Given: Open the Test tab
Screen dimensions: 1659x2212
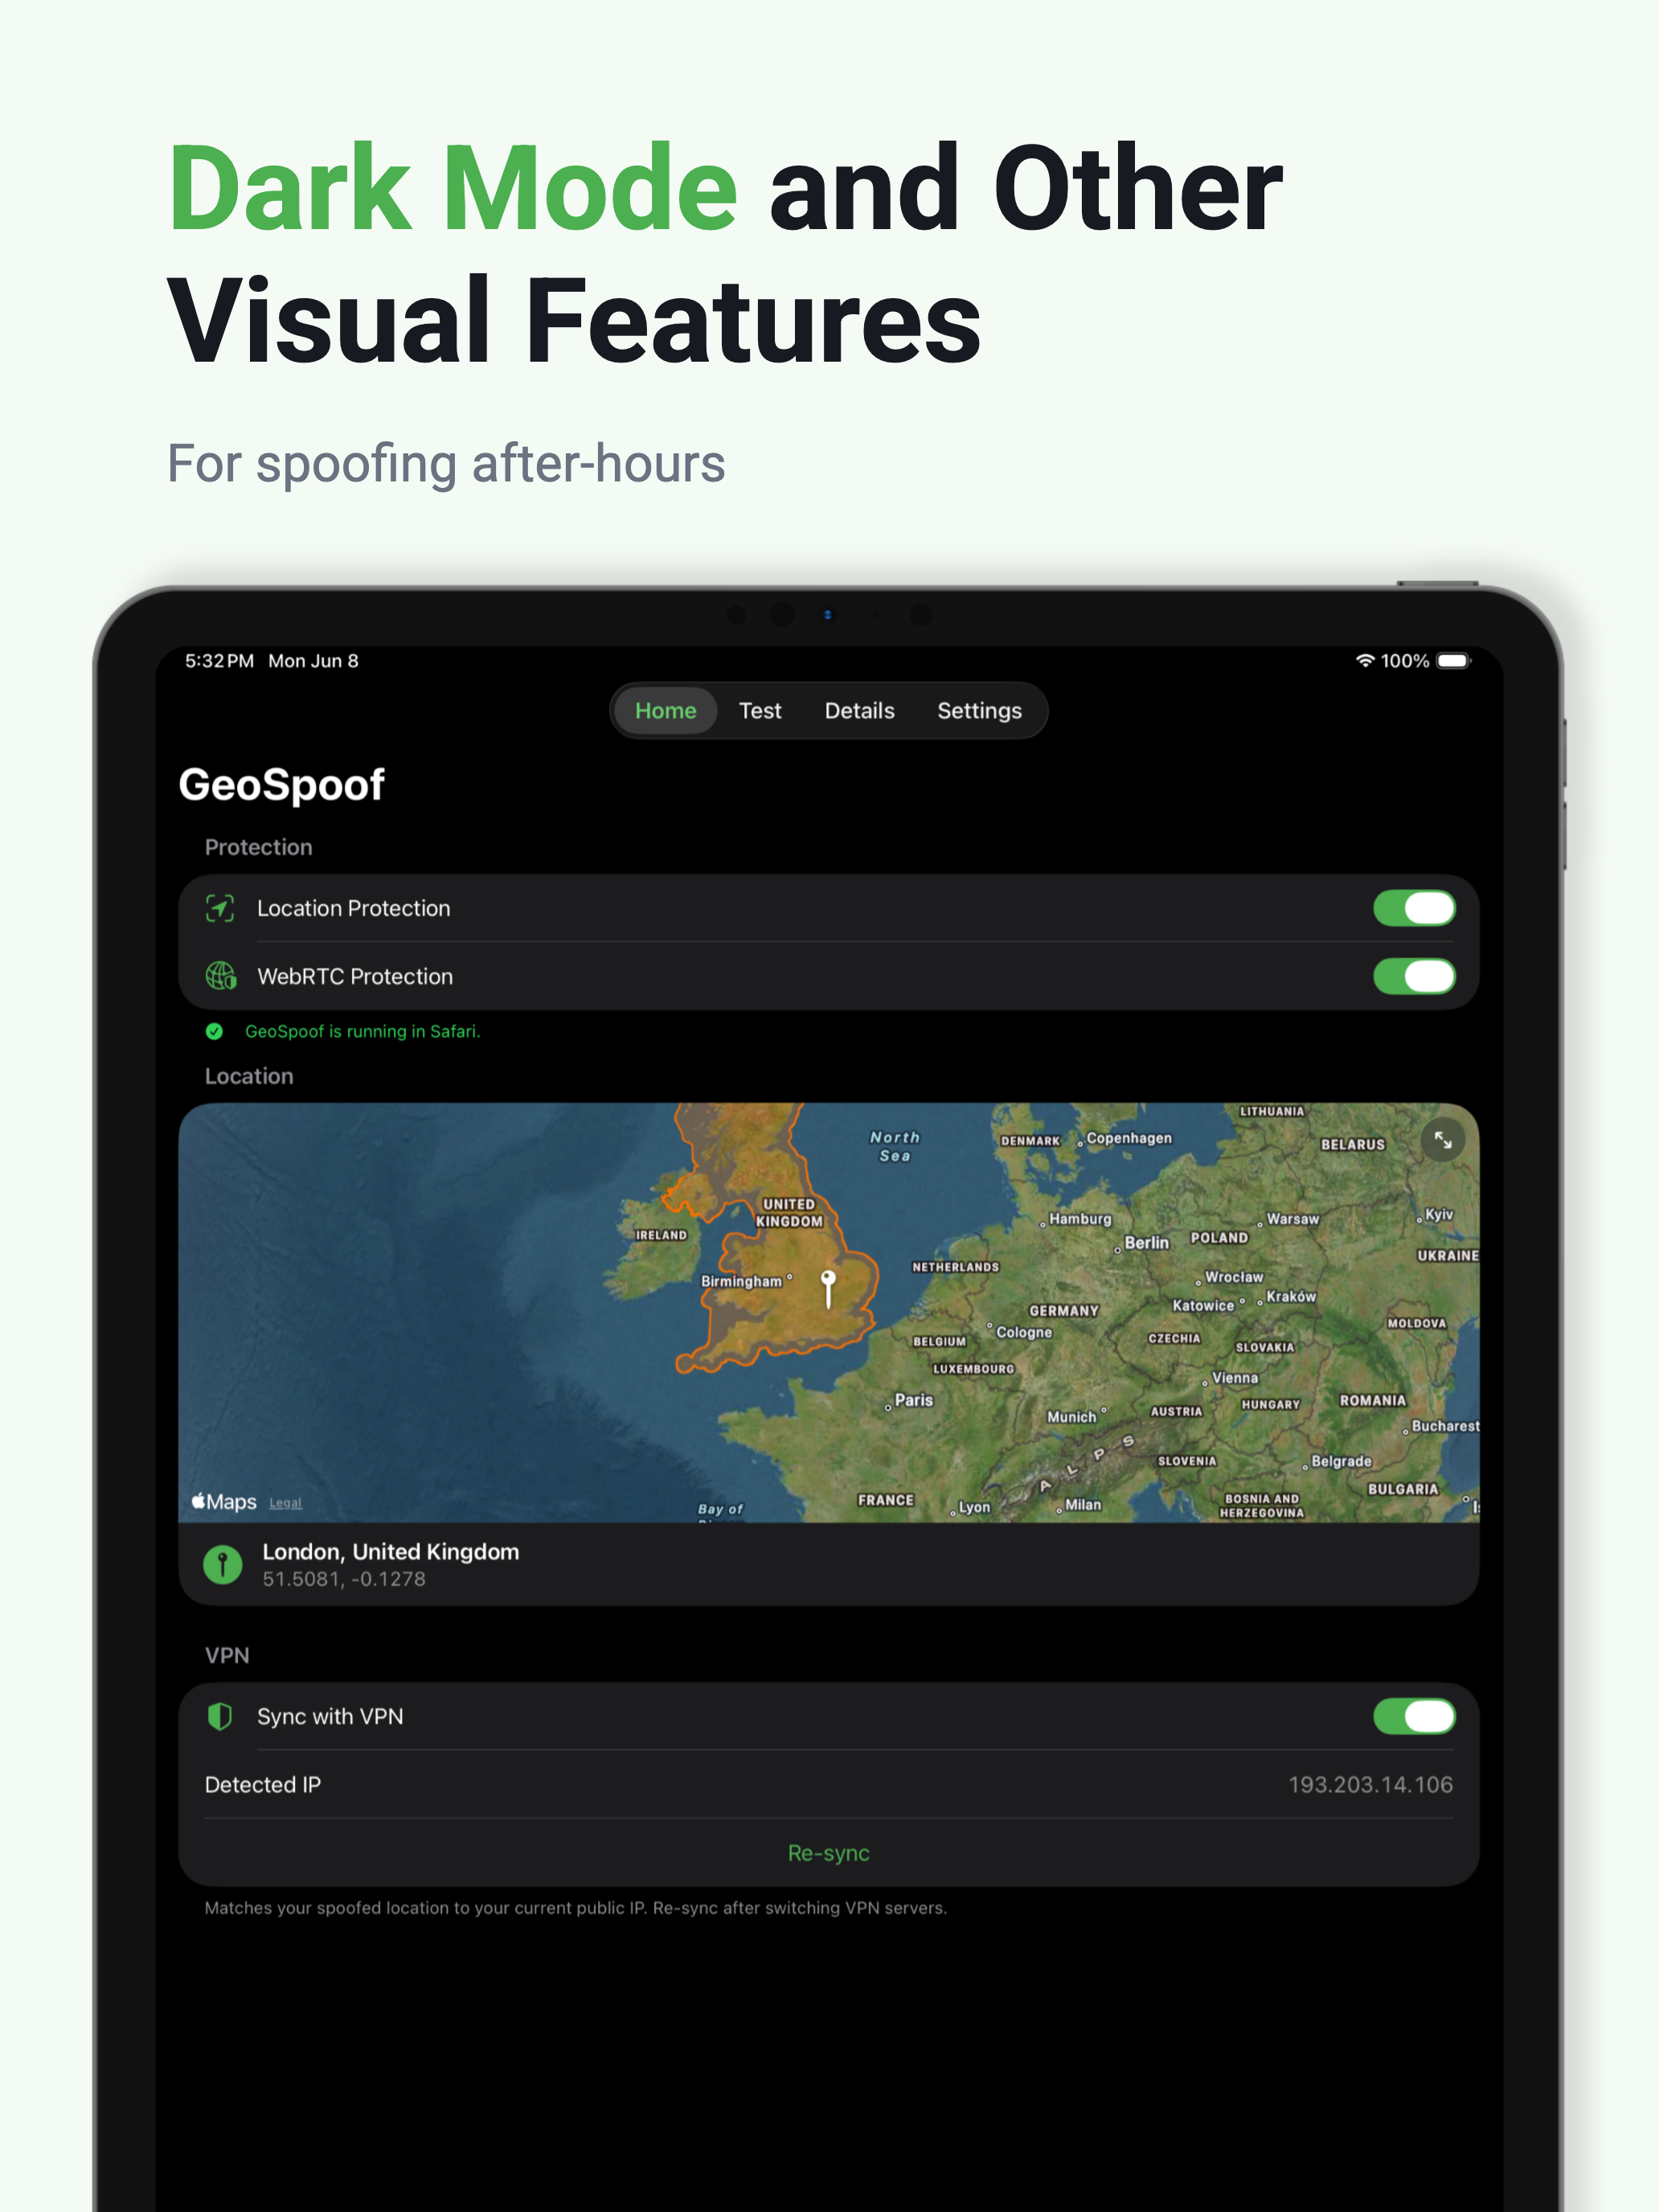Looking at the screenshot, I should (x=760, y=711).
